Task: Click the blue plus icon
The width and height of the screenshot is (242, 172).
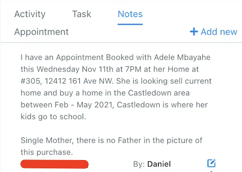Action: click(194, 32)
